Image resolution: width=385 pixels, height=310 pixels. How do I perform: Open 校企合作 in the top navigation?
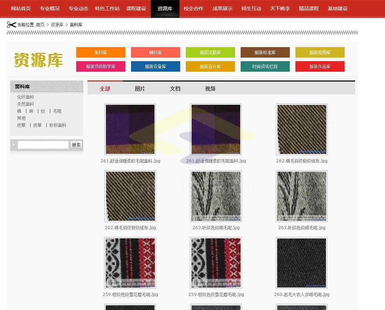pos(194,8)
